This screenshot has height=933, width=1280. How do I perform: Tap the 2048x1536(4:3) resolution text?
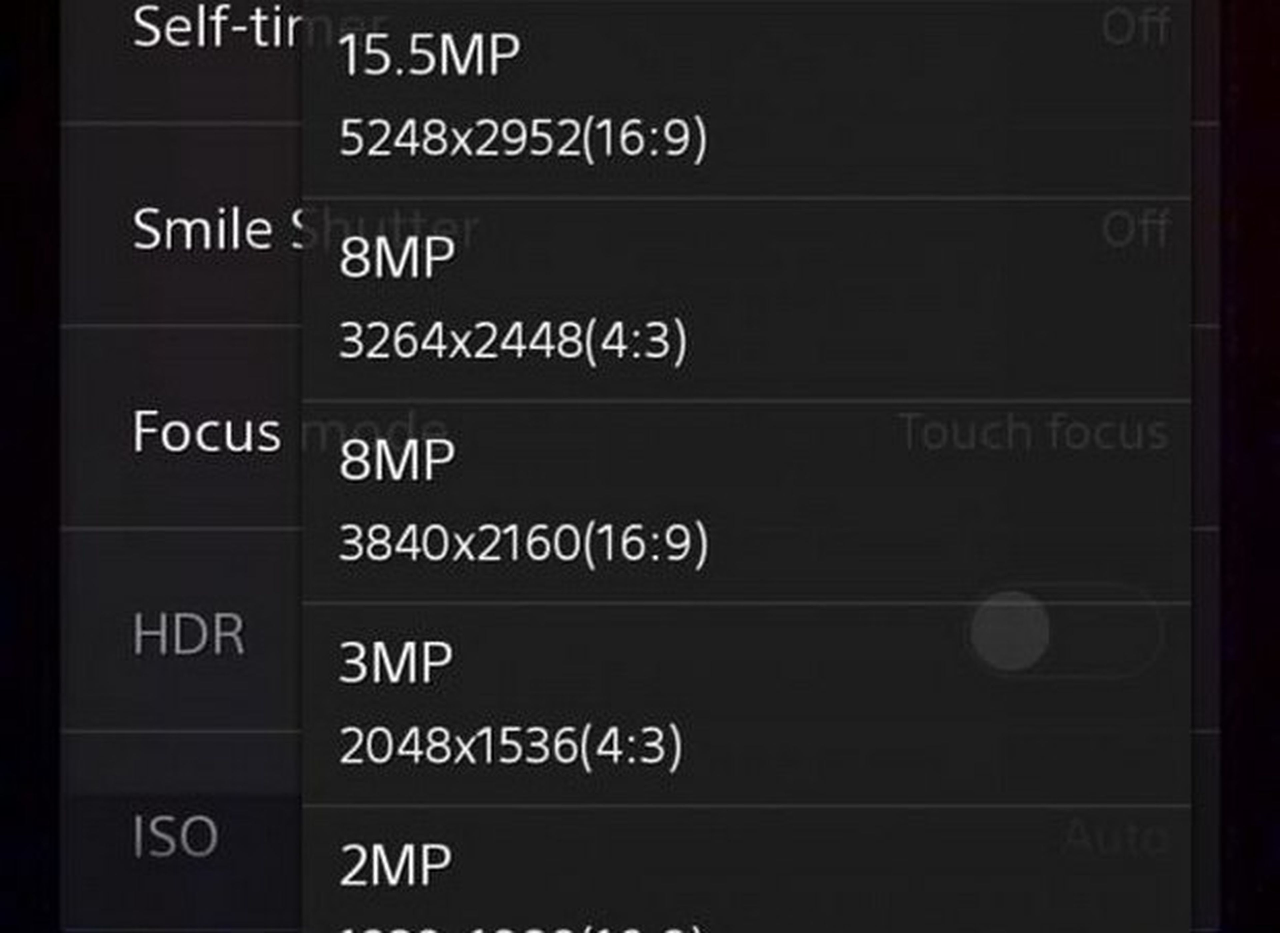click(511, 746)
